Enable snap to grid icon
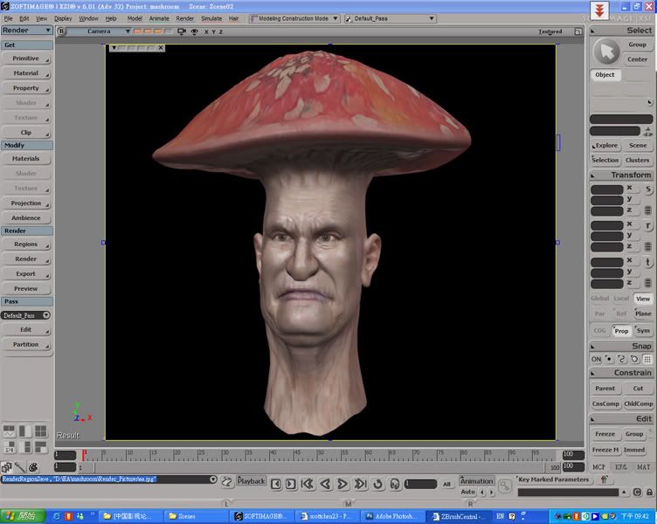 pos(647,360)
